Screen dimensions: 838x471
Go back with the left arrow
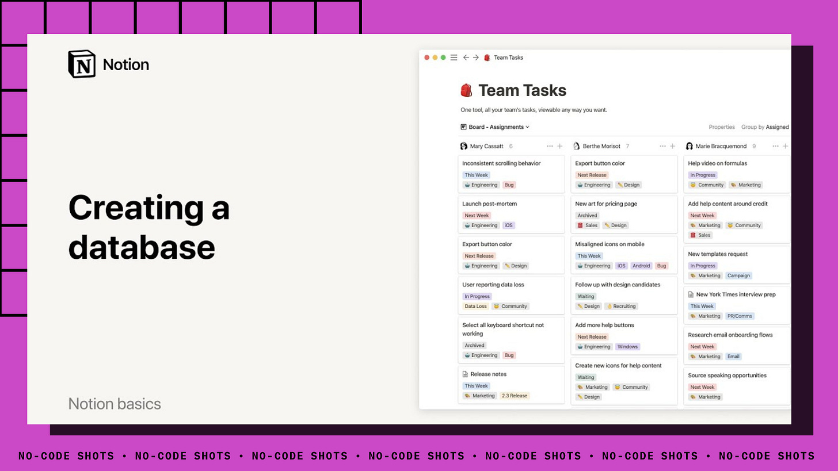[466, 58]
